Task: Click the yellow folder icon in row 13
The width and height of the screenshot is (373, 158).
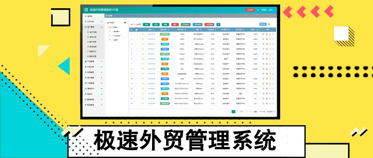Action: click(143, 93)
